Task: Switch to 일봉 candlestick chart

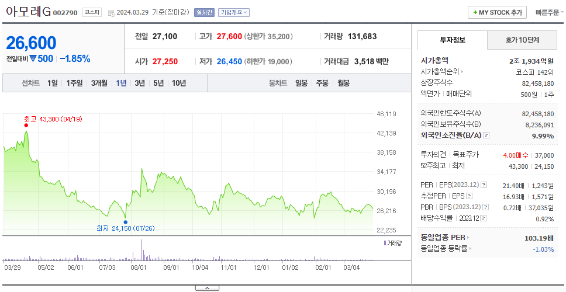Action: [x=301, y=84]
